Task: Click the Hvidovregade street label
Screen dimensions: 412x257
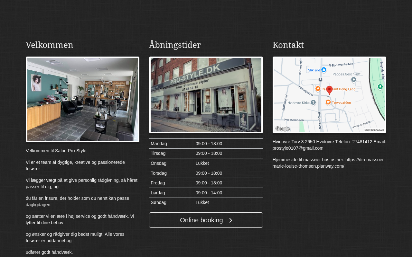Action: click(x=362, y=125)
